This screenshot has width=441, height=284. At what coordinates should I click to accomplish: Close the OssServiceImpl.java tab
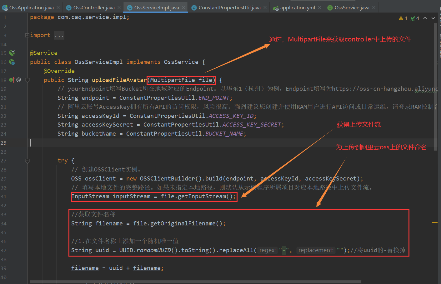pyautogui.click(x=183, y=7)
